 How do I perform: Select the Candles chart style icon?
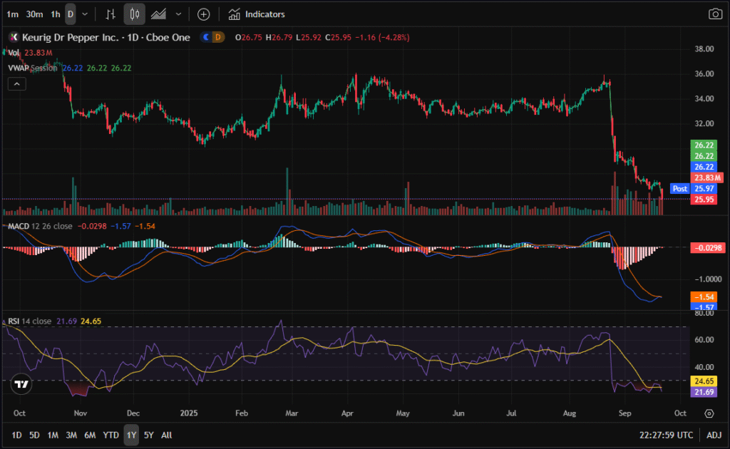(135, 14)
